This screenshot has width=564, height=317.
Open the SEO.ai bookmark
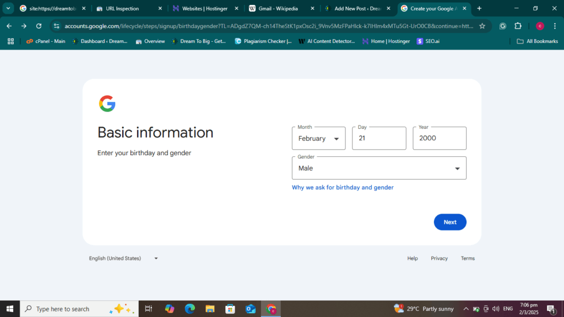(x=428, y=41)
